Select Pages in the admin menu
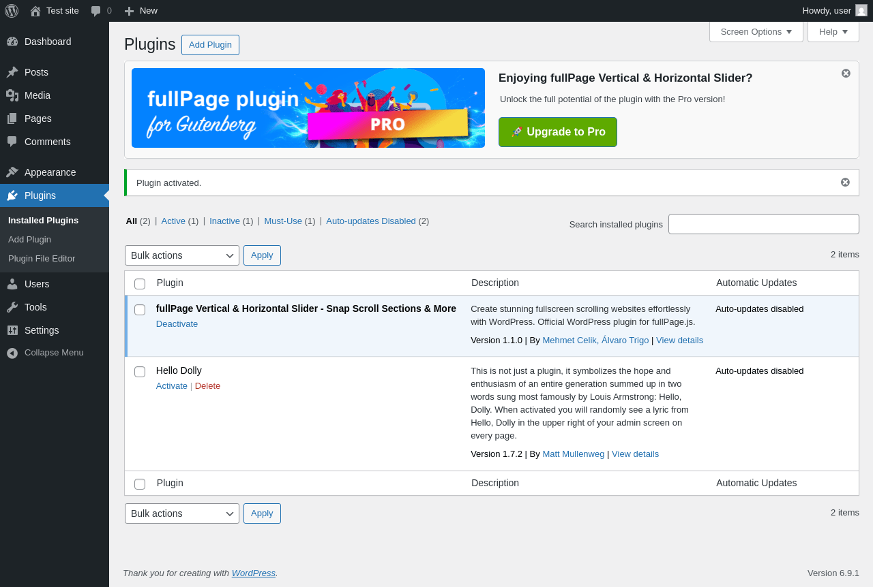This screenshot has height=587, width=873. point(55,118)
